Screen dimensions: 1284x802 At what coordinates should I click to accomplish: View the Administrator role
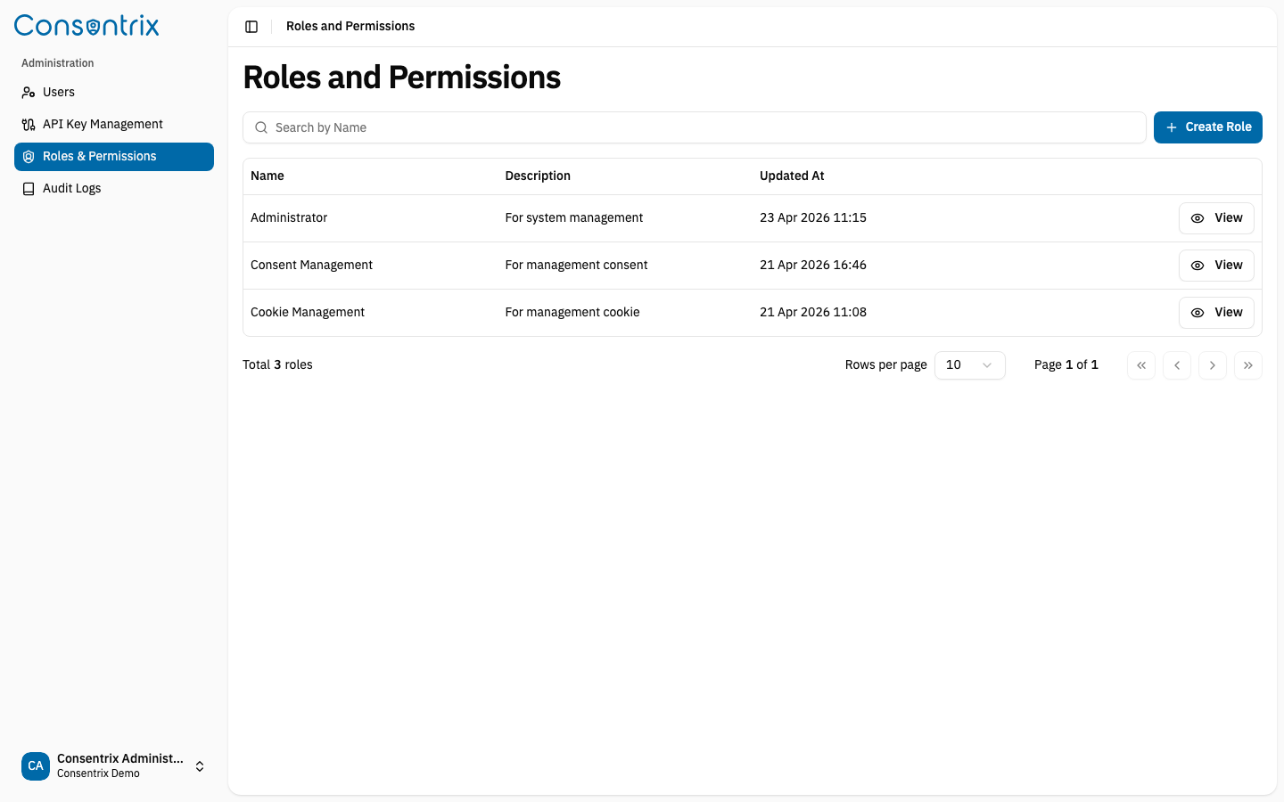[1216, 218]
